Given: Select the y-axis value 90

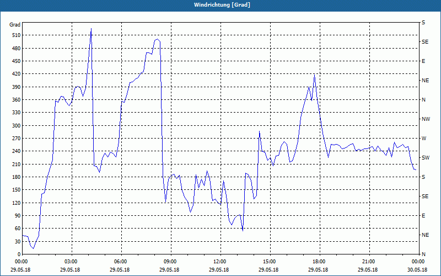Looking at the screenshot, I should pyautogui.click(x=18, y=216).
